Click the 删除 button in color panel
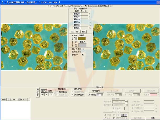 (x=83, y=31)
